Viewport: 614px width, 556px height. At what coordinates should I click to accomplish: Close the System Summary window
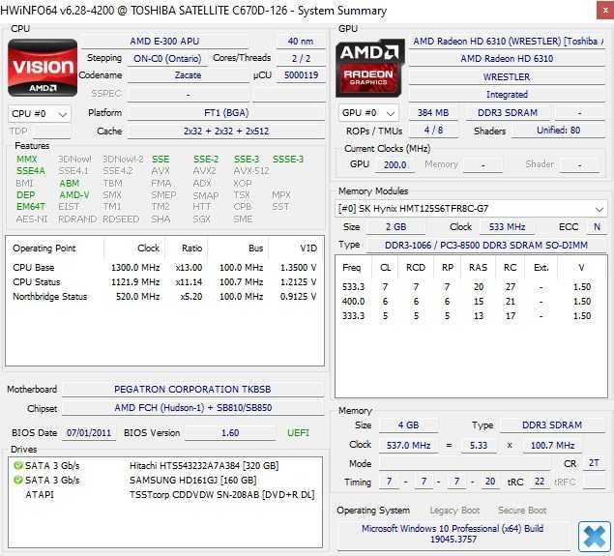(605, 11)
